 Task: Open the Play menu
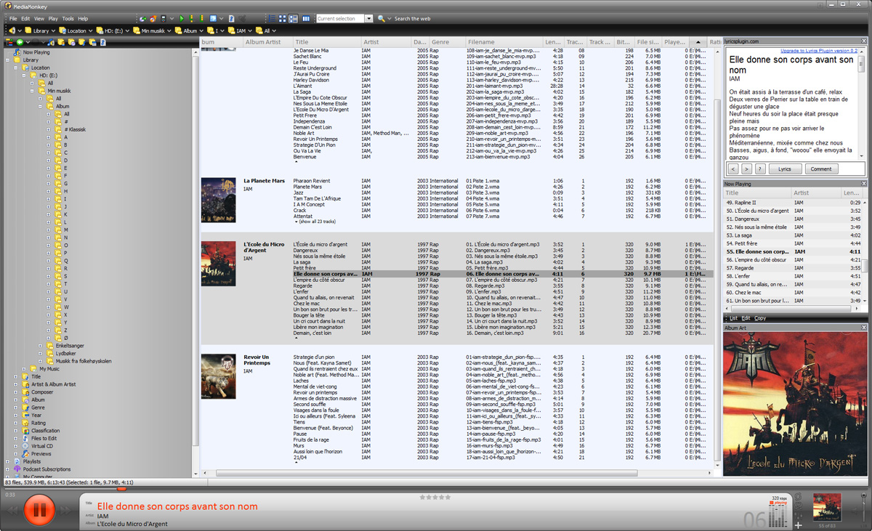[x=53, y=19]
